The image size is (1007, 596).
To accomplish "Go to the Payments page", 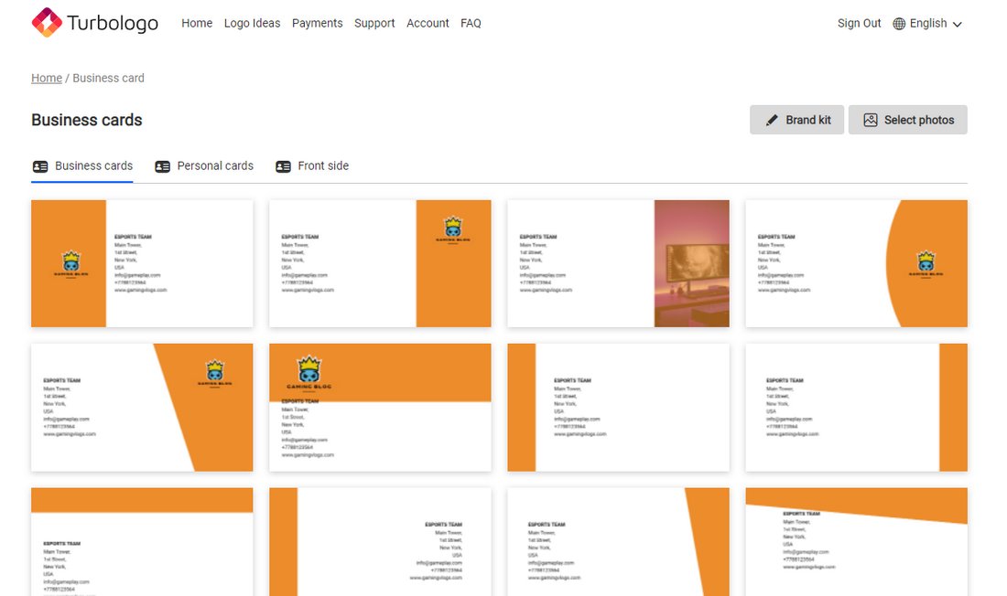I will 318,23.
